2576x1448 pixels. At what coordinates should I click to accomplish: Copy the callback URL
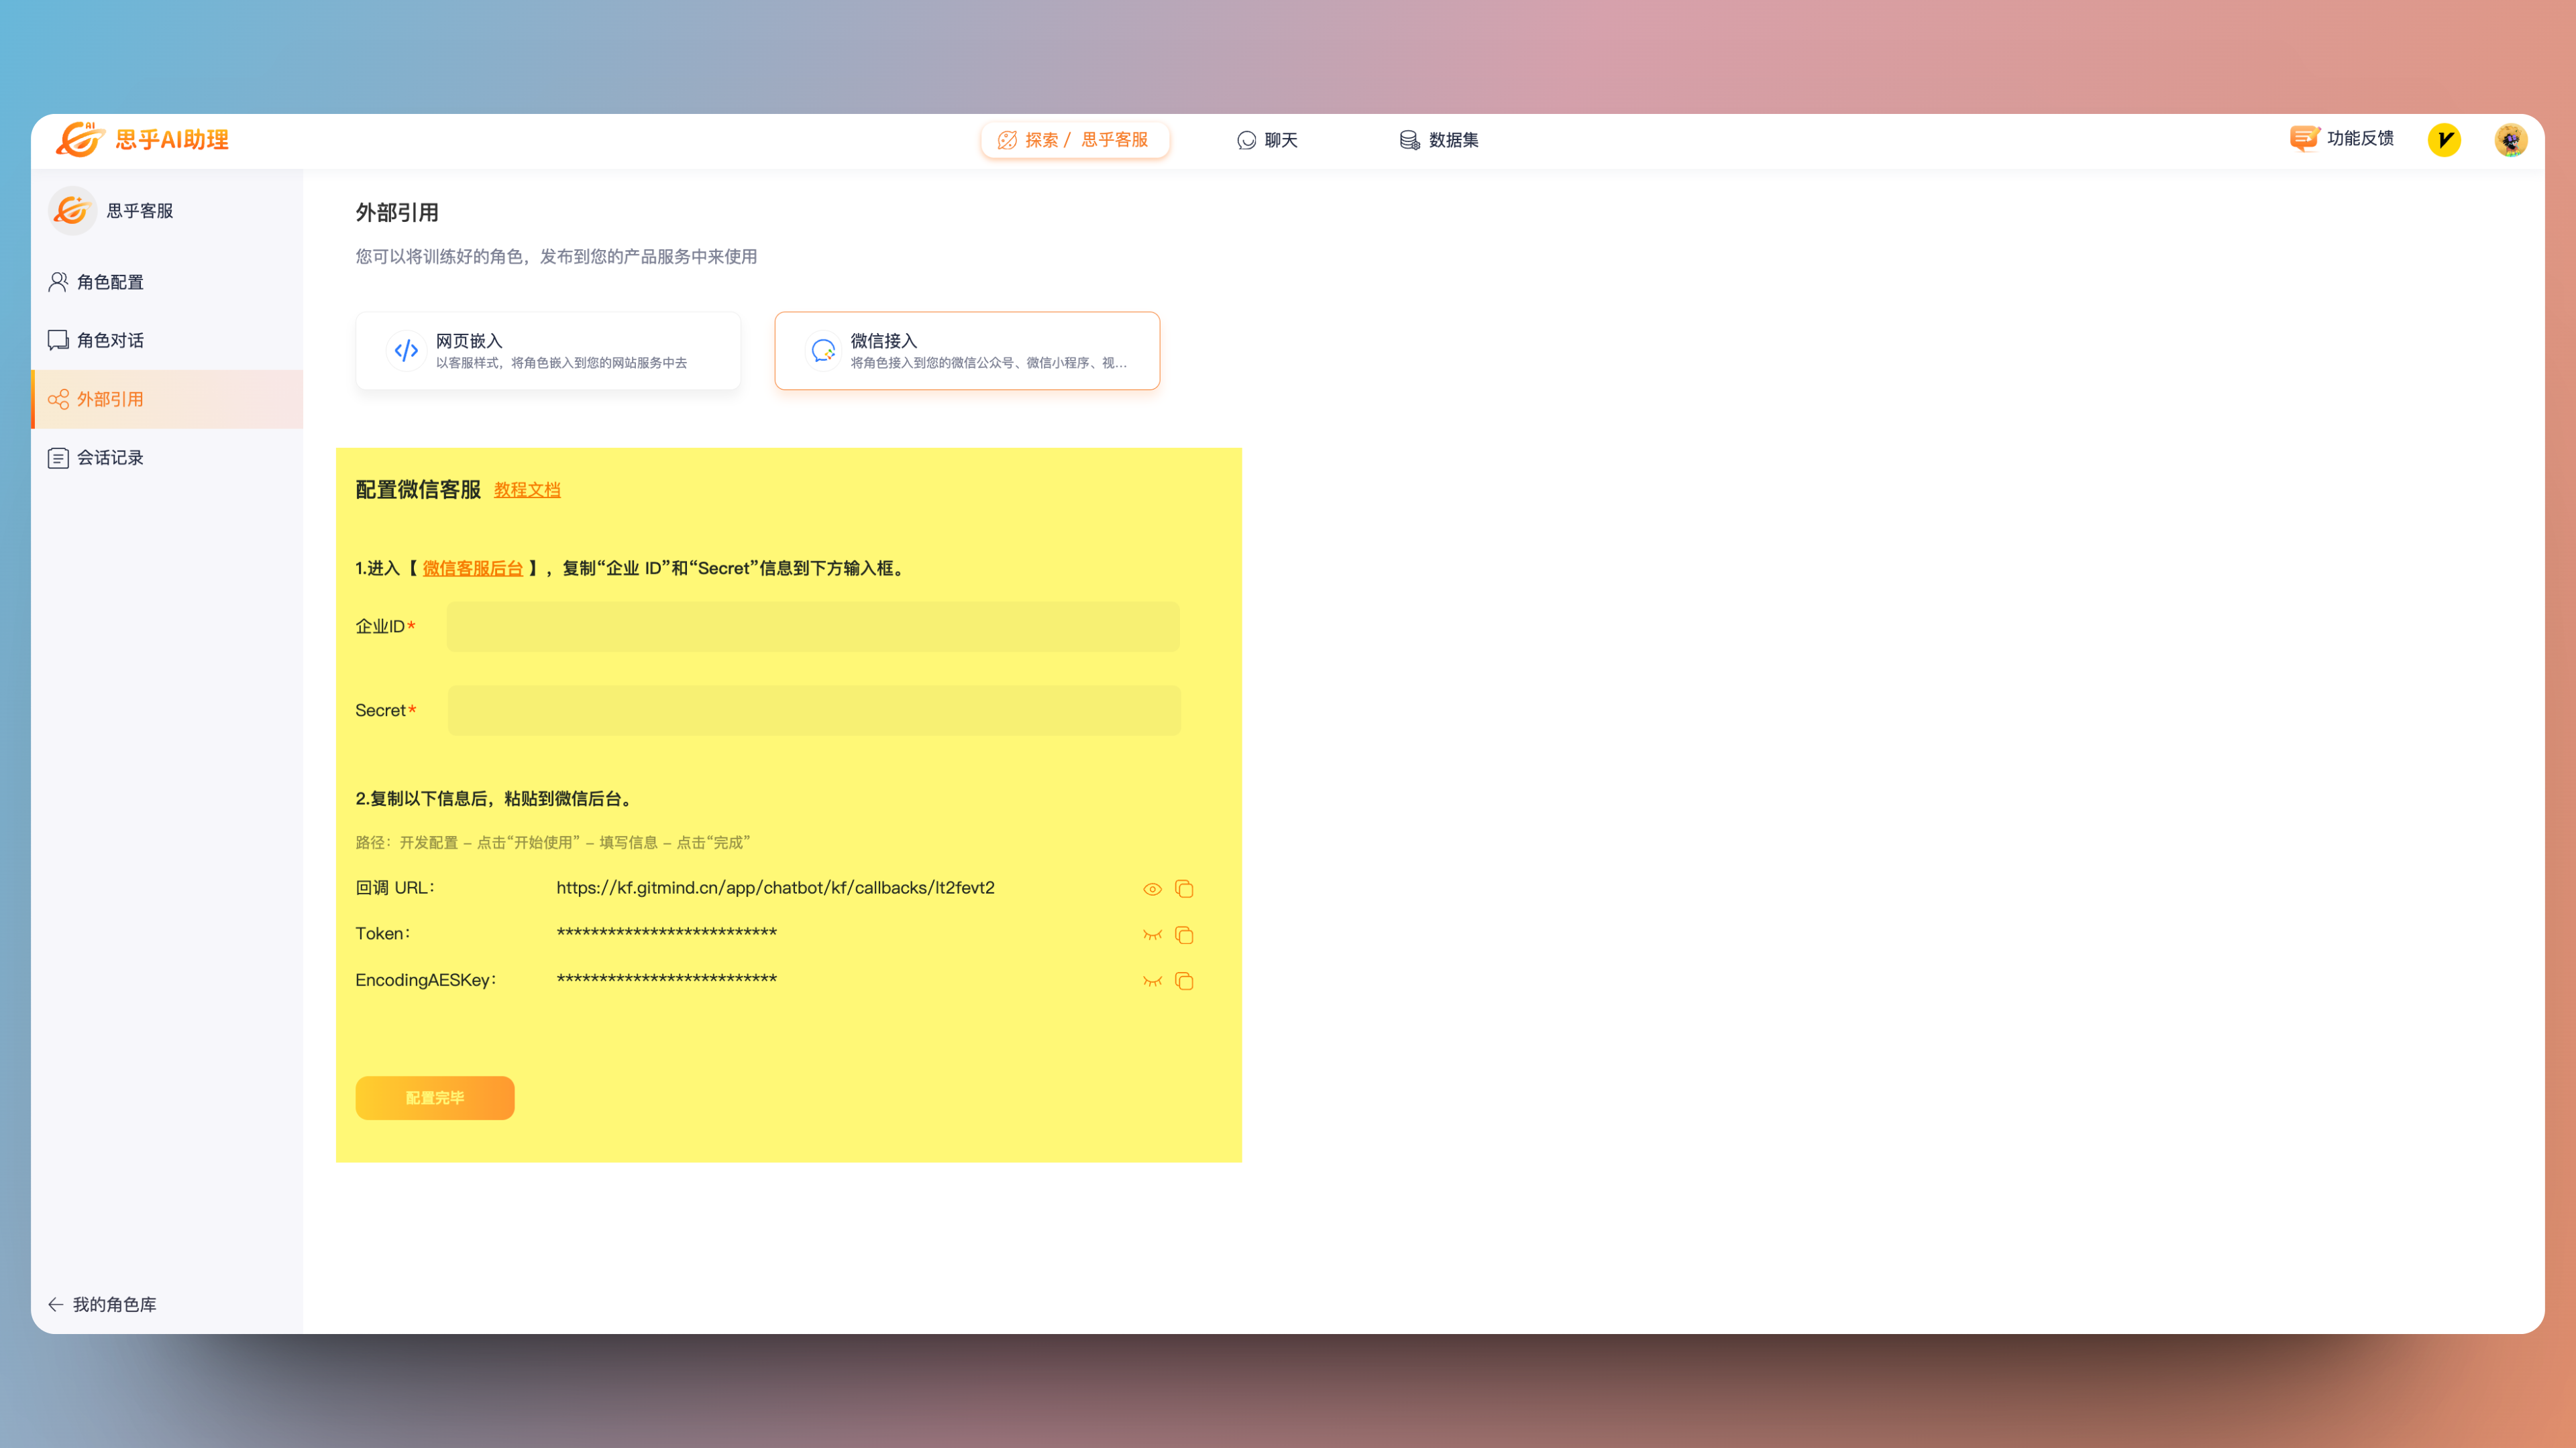click(x=1184, y=888)
